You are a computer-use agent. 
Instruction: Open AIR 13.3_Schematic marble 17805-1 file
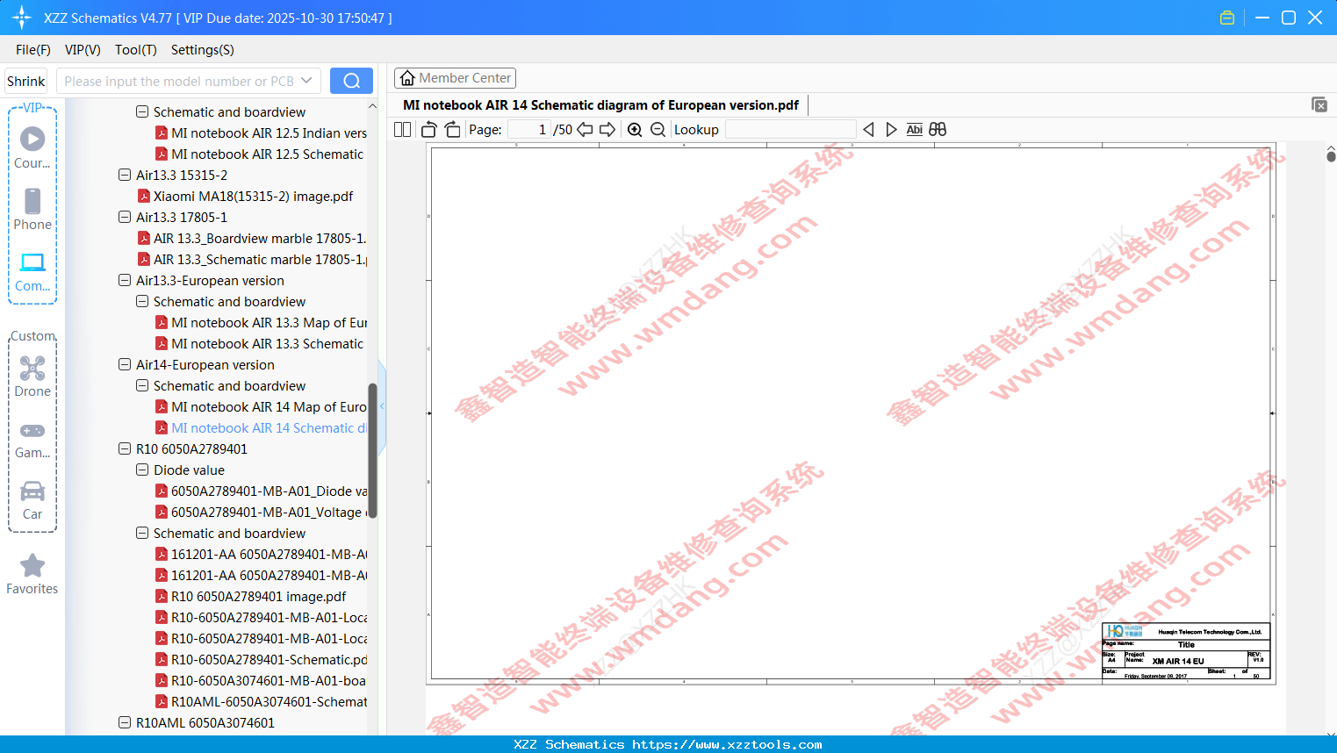click(x=261, y=259)
